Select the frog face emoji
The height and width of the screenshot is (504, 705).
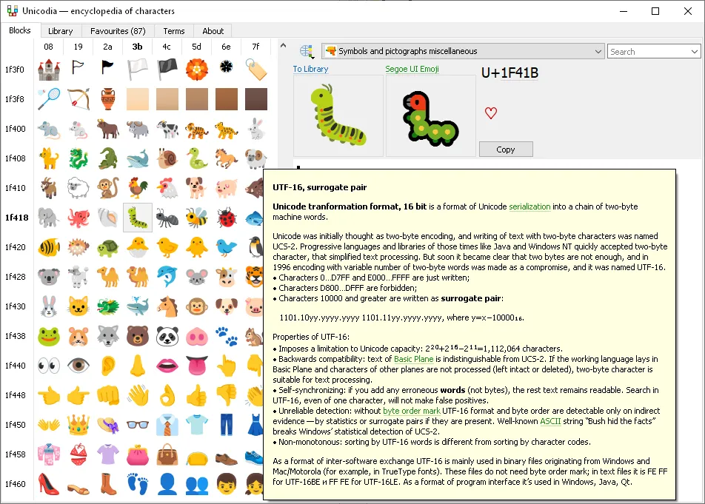click(49, 336)
